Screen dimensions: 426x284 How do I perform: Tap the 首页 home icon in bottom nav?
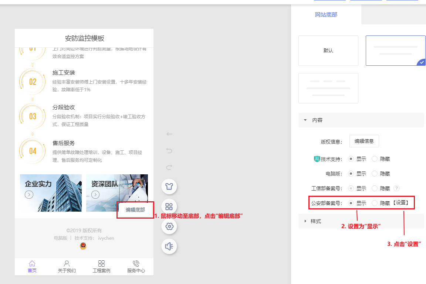pos(32,263)
